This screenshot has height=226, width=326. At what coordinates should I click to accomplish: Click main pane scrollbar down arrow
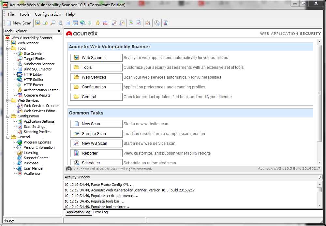pyautogui.click(x=319, y=163)
